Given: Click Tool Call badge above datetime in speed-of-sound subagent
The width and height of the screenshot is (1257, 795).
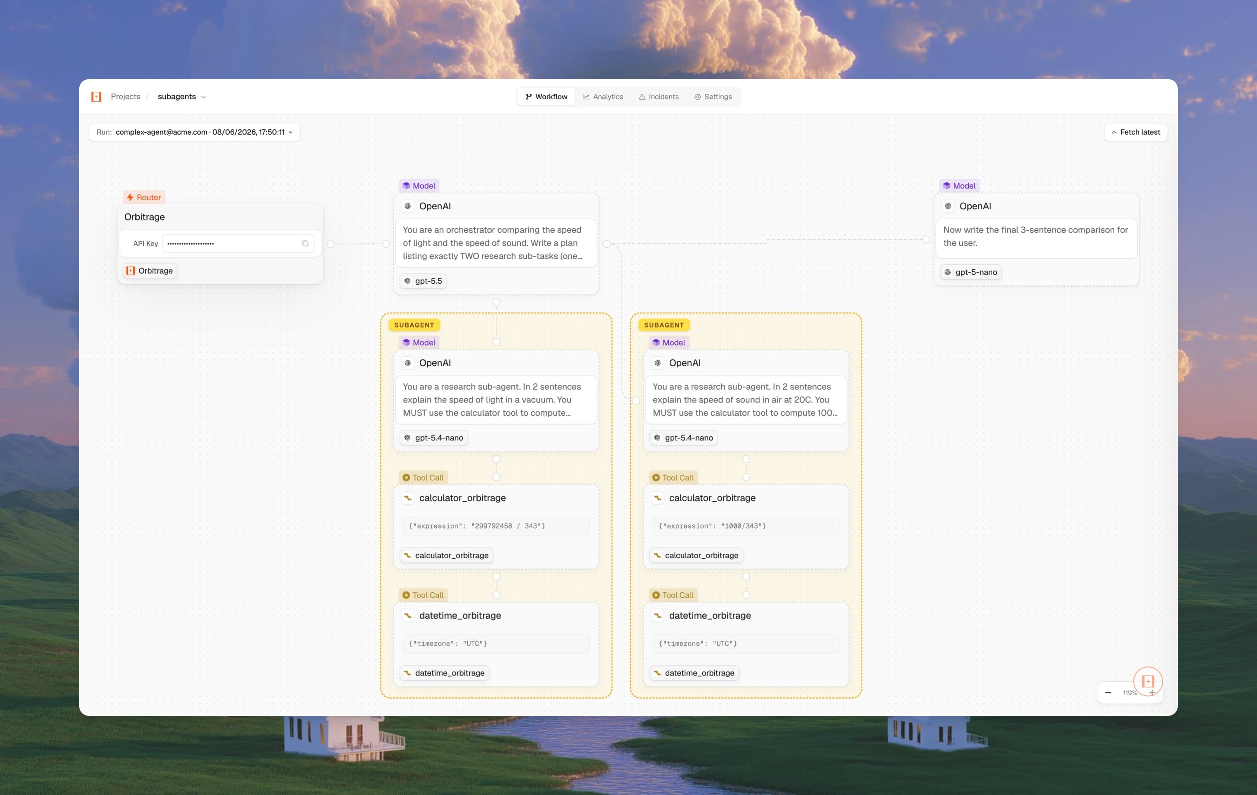Looking at the screenshot, I should point(673,595).
